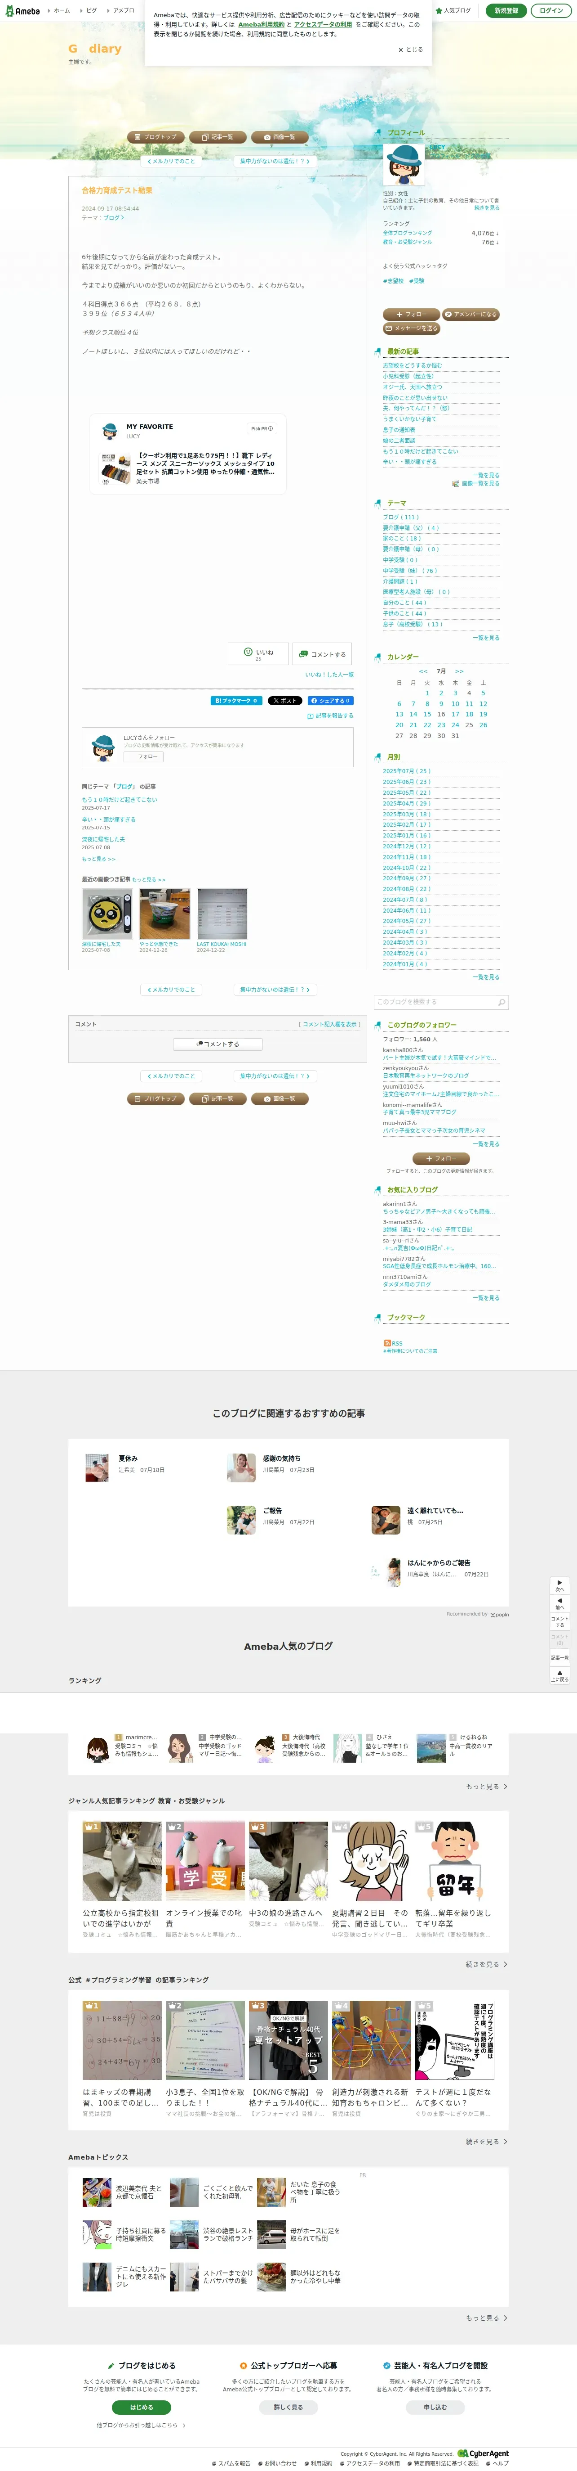Image resolution: width=577 pixels, height=2471 pixels.
Task: Click the 新規登録 green button
Action: [506, 10]
